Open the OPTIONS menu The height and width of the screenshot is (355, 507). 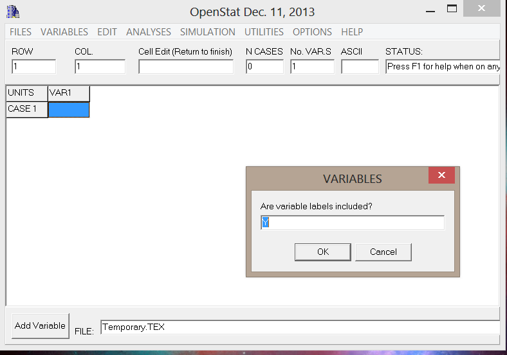312,32
